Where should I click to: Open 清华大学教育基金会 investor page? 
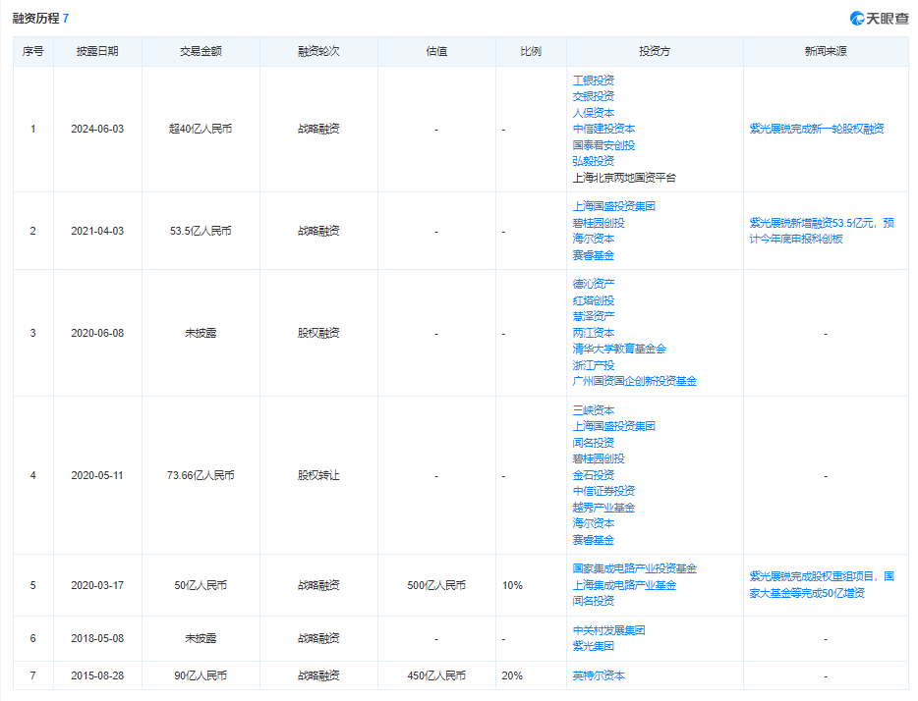[x=619, y=349]
